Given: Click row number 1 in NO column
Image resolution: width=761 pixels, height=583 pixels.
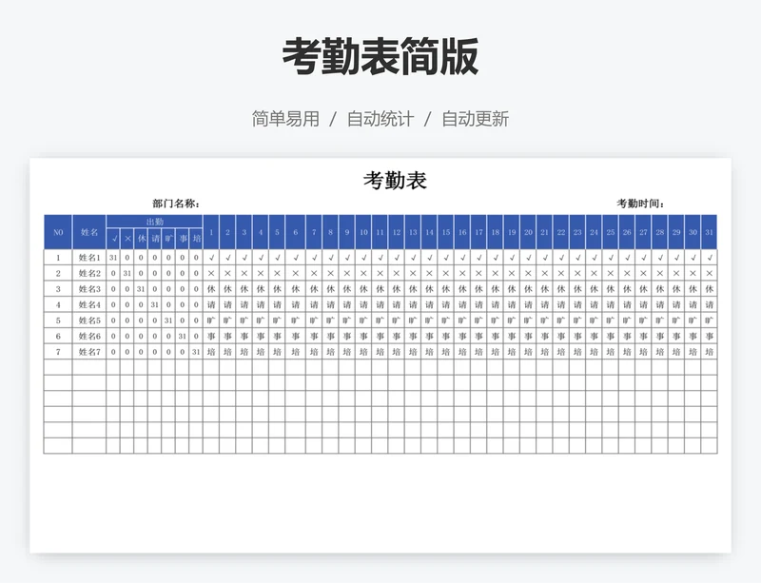Looking at the screenshot, I should 58,258.
